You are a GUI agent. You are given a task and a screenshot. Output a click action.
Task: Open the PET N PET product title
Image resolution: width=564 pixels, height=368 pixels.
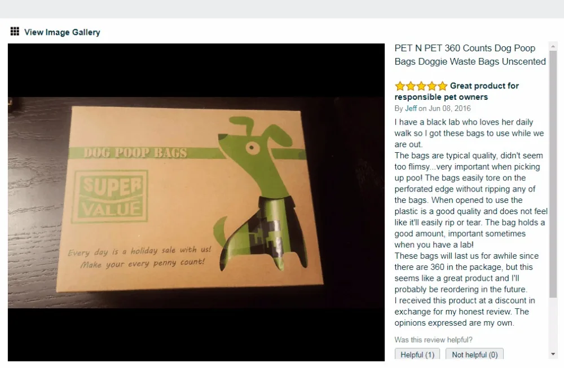[x=470, y=55]
